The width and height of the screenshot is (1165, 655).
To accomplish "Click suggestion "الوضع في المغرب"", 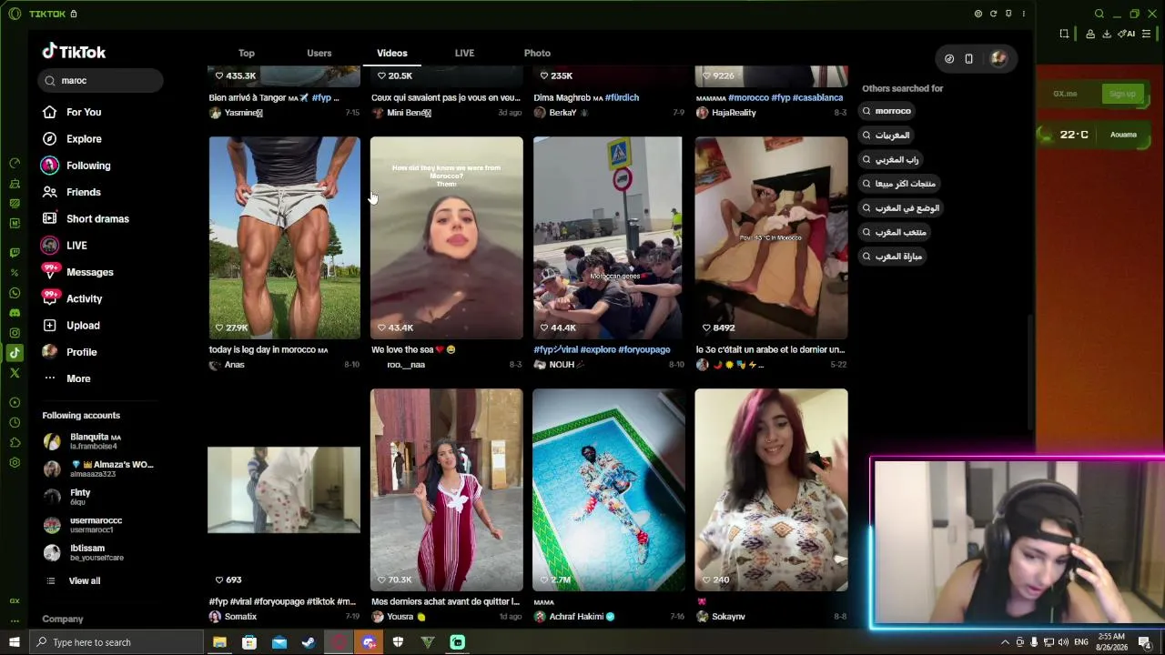I will click(x=902, y=207).
